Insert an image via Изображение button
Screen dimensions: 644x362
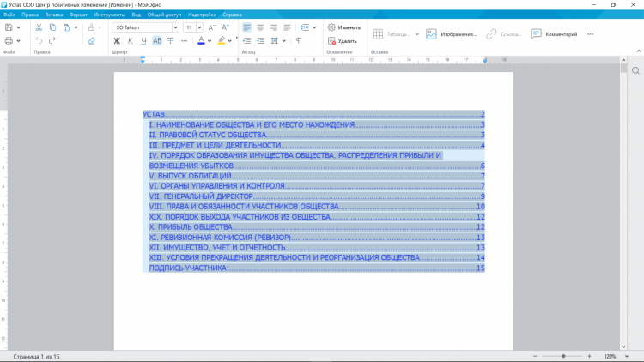tap(453, 34)
